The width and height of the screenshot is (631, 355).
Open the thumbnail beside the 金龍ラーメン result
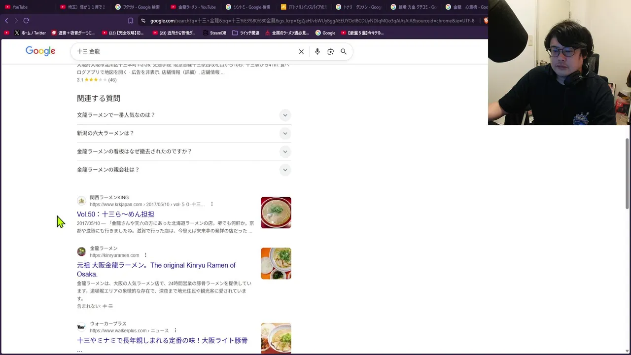tap(276, 263)
